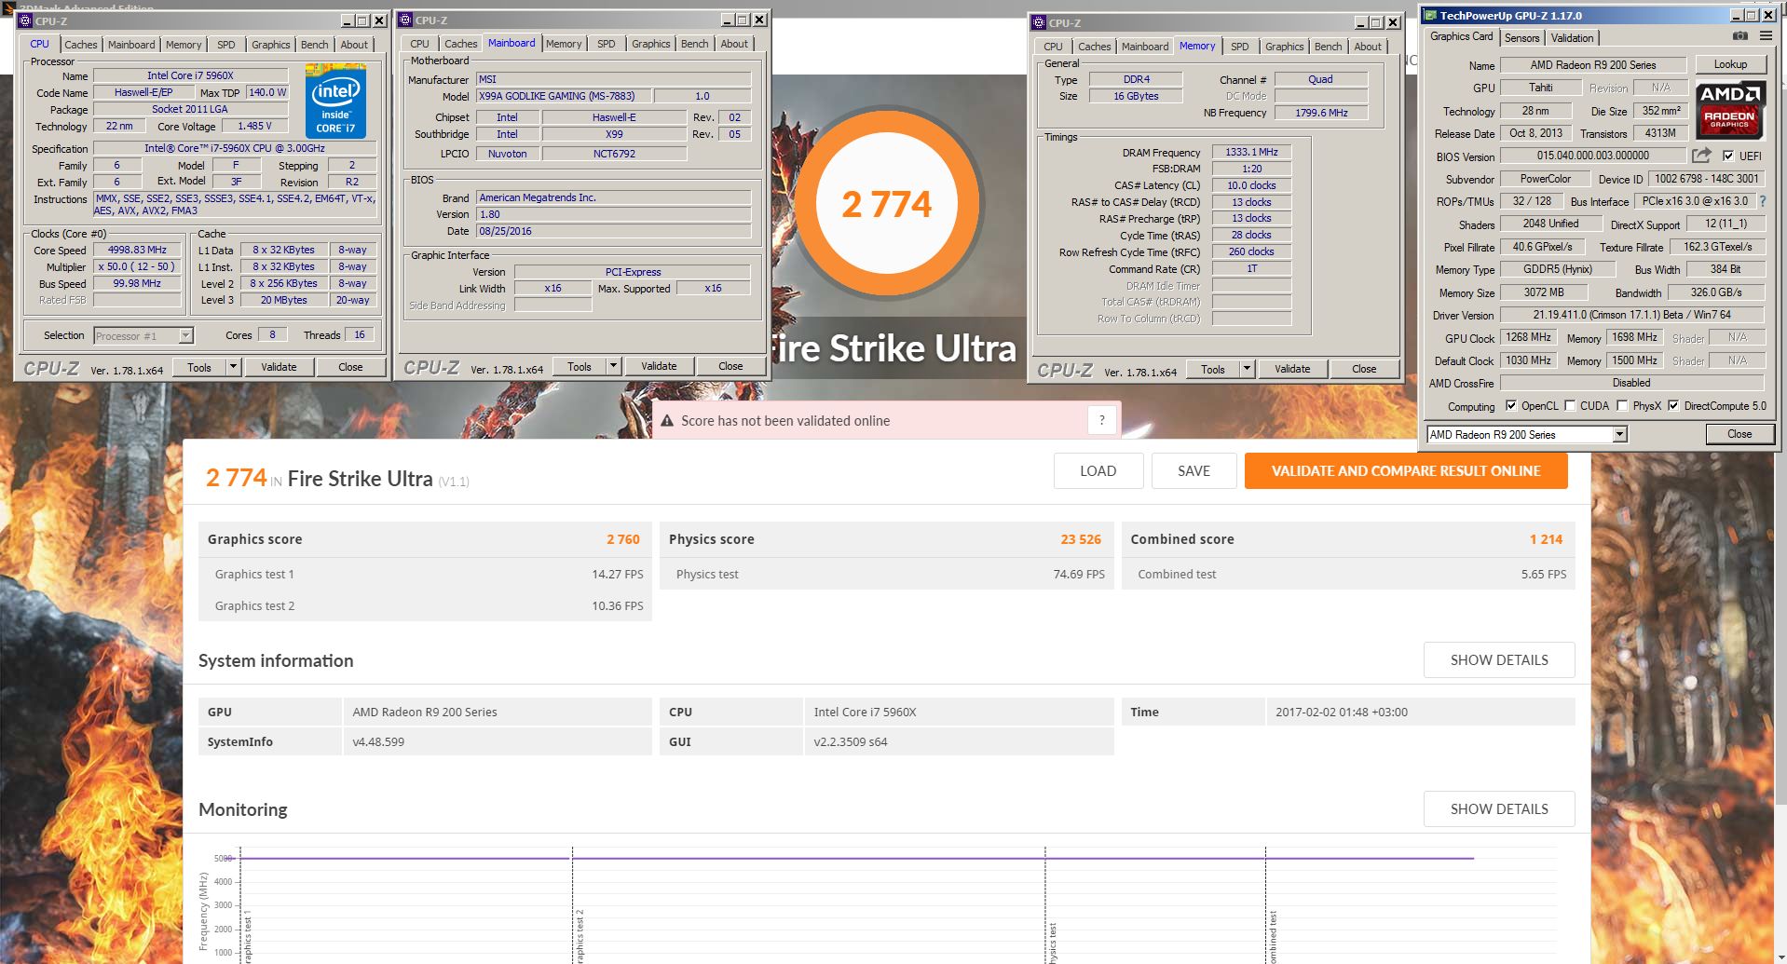This screenshot has width=1787, height=964.
Task: Click the question mark beside validation warning
Action: click(x=1102, y=420)
